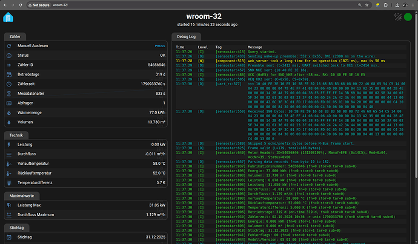This screenshot has height=244, width=418.
Task: Click the counter icon beside Abfragen
Action: [x=9, y=103]
